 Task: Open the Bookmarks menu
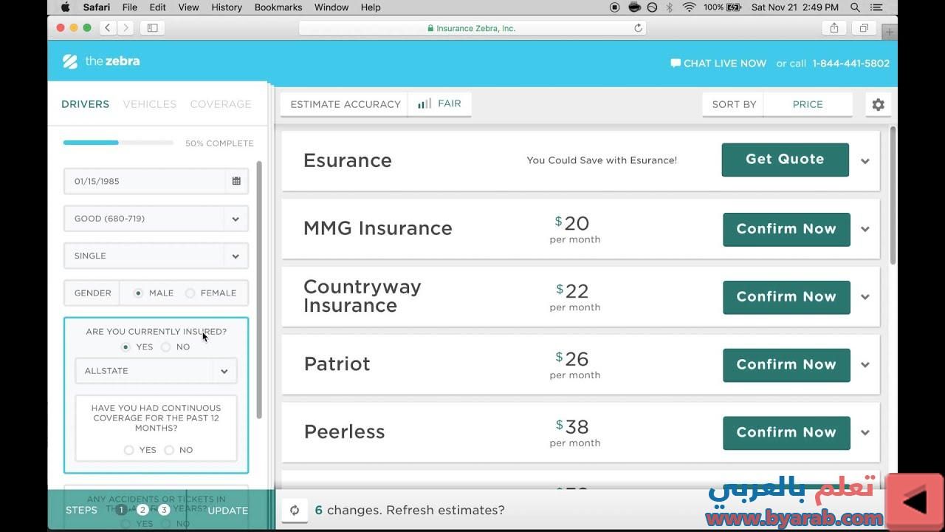pos(278,7)
